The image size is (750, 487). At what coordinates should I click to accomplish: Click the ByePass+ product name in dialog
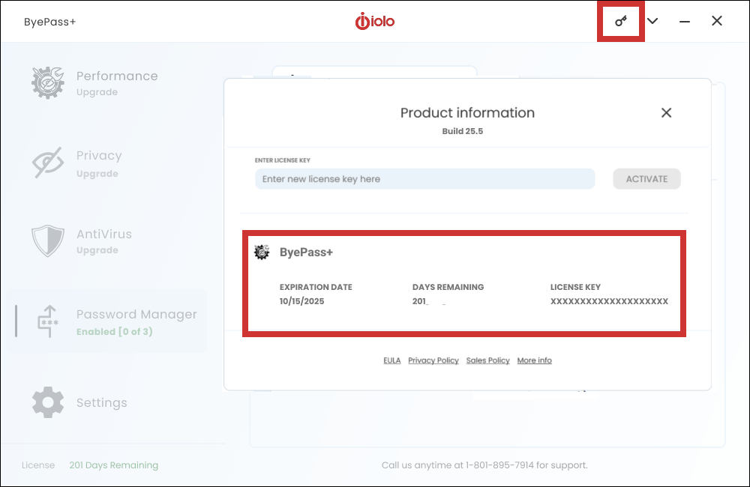click(x=306, y=252)
